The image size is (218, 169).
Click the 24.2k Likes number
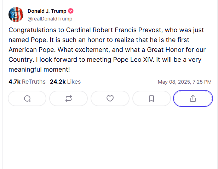57,82
